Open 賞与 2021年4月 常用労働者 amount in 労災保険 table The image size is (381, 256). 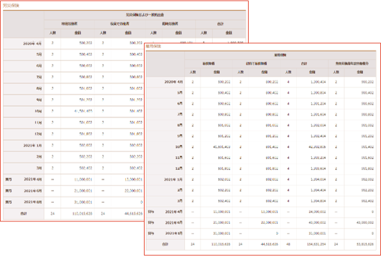click(x=83, y=180)
